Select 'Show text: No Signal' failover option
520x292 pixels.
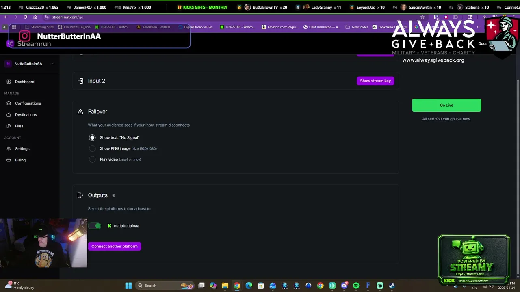point(92,137)
